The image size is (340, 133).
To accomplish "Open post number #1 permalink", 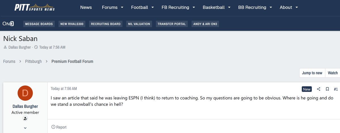I will tap(336, 89).
